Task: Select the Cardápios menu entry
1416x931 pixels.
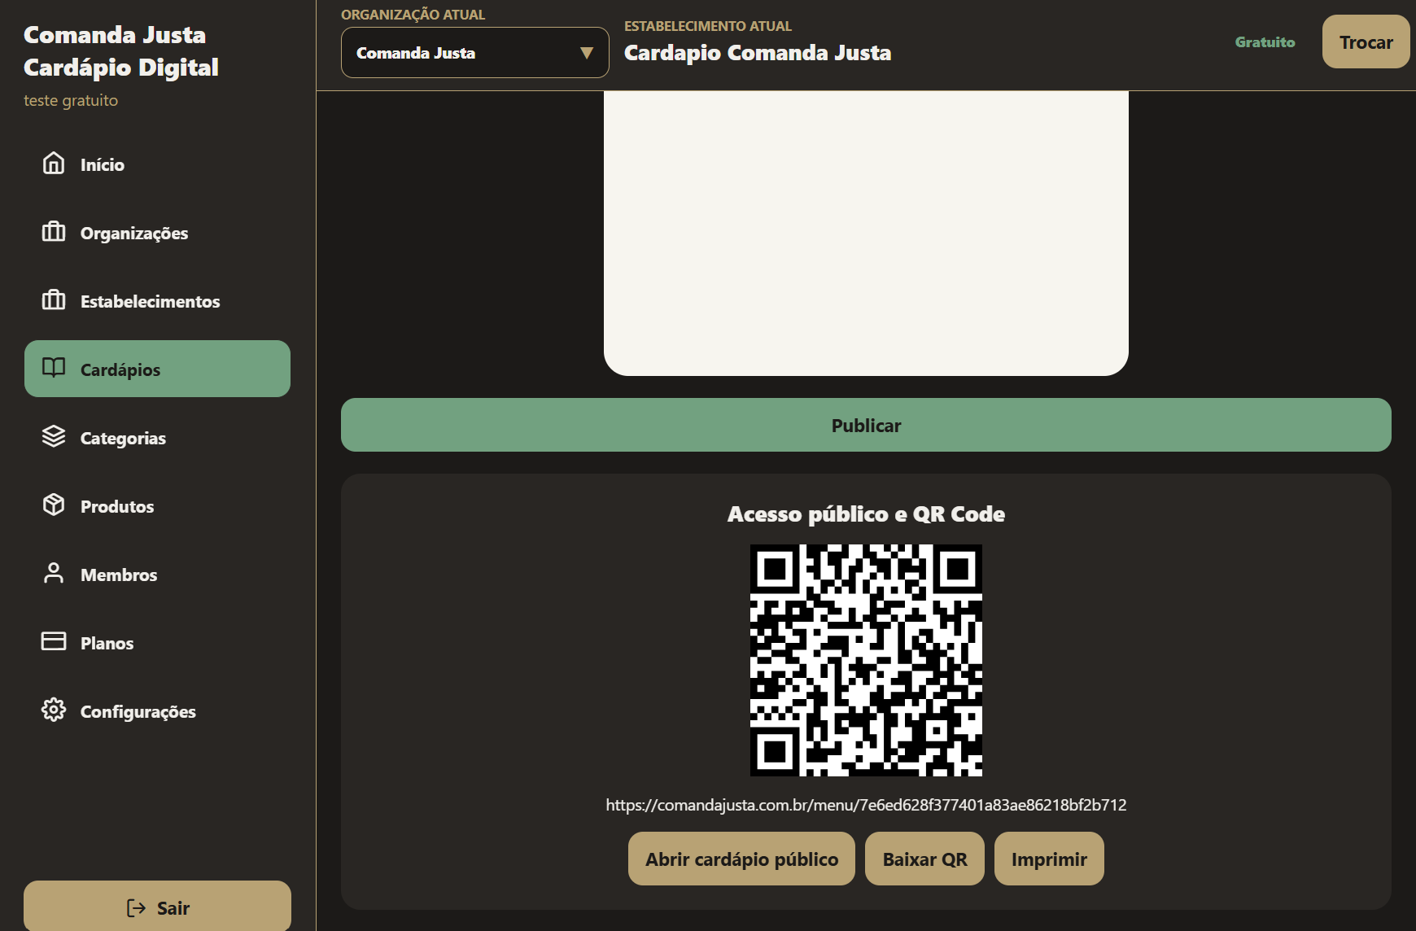Action: click(157, 369)
